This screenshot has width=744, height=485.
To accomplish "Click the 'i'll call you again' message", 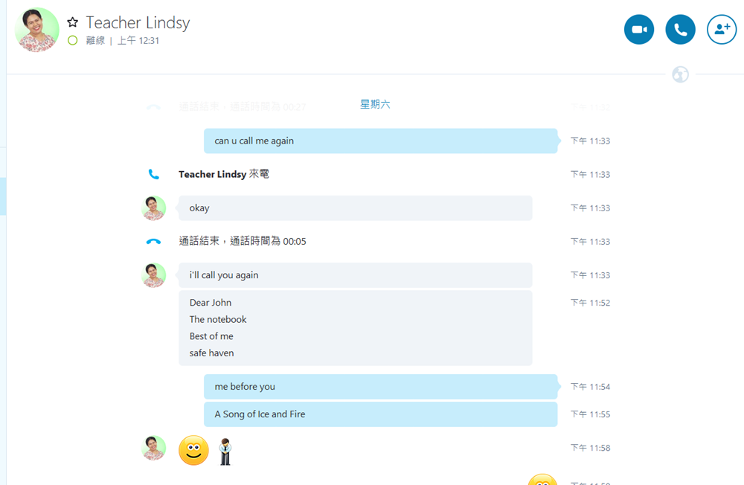I will pos(356,275).
